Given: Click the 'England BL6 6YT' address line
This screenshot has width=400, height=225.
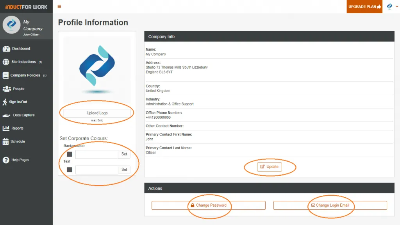Looking at the screenshot, I should coord(159,72).
